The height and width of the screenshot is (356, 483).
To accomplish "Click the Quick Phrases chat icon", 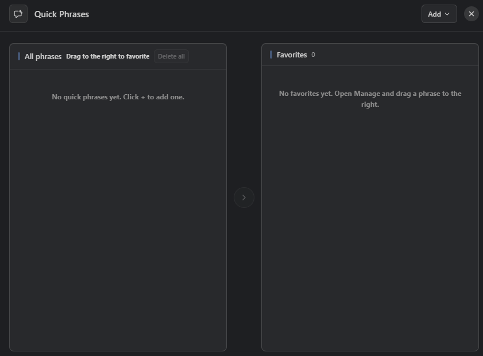I will pyautogui.click(x=18, y=14).
